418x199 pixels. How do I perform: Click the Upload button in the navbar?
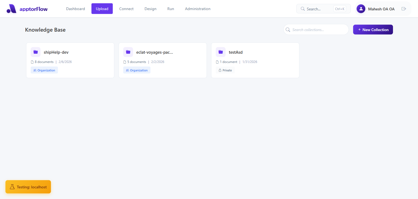click(x=102, y=8)
